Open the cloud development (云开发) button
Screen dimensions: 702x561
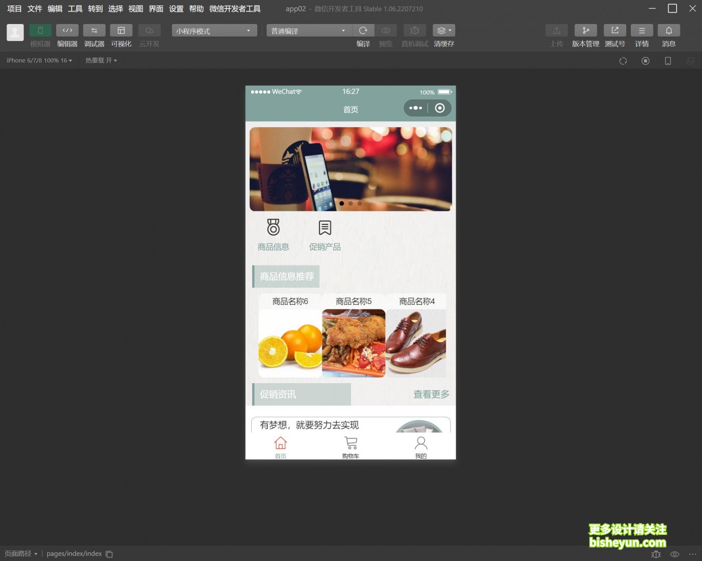tap(149, 31)
